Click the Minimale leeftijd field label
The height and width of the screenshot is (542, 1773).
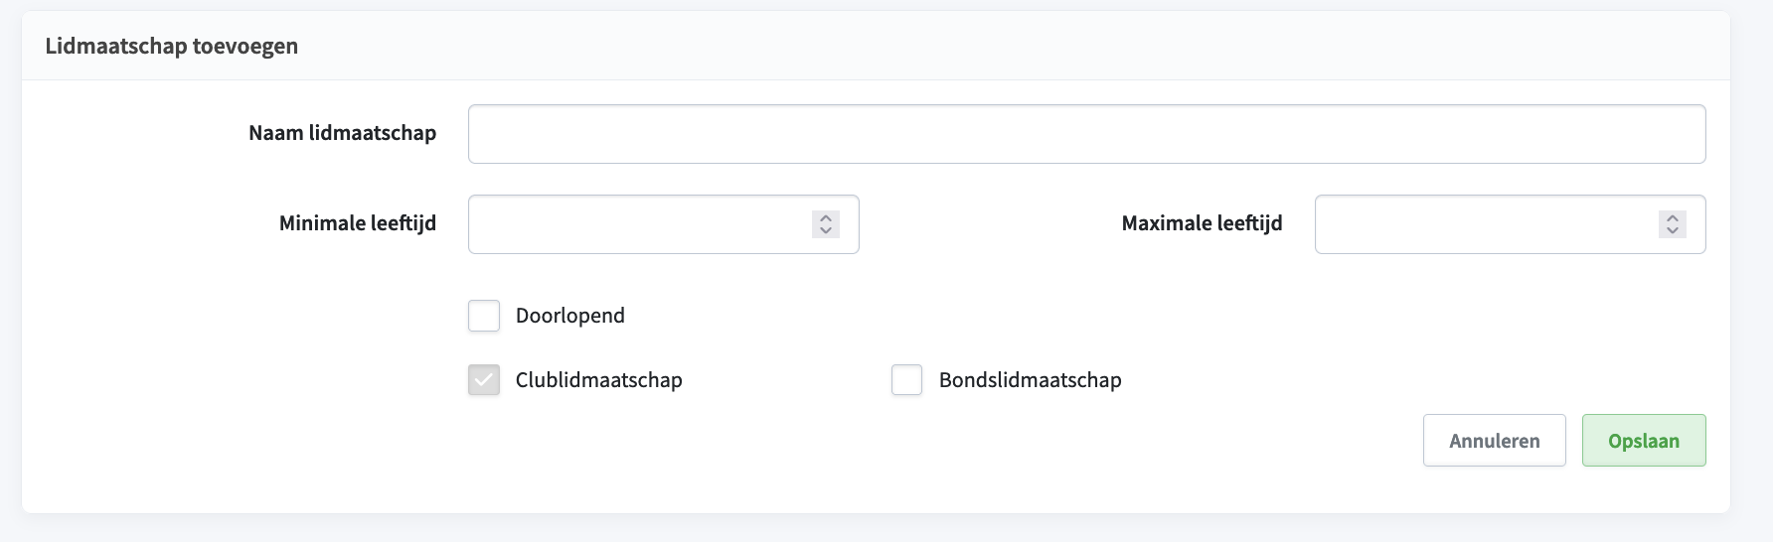[358, 223]
